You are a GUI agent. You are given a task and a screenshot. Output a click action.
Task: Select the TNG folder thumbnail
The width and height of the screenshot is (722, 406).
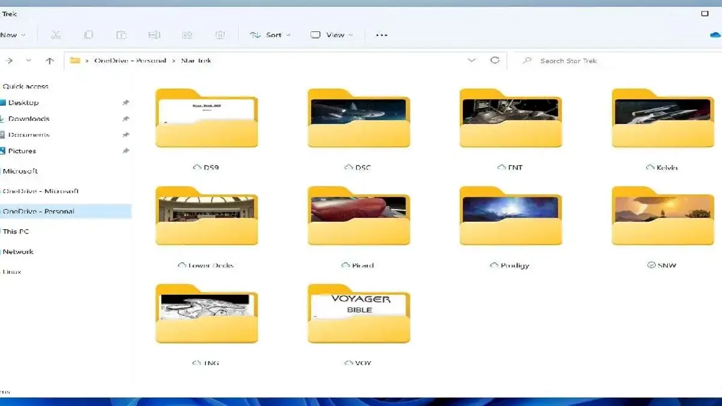[206, 314]
